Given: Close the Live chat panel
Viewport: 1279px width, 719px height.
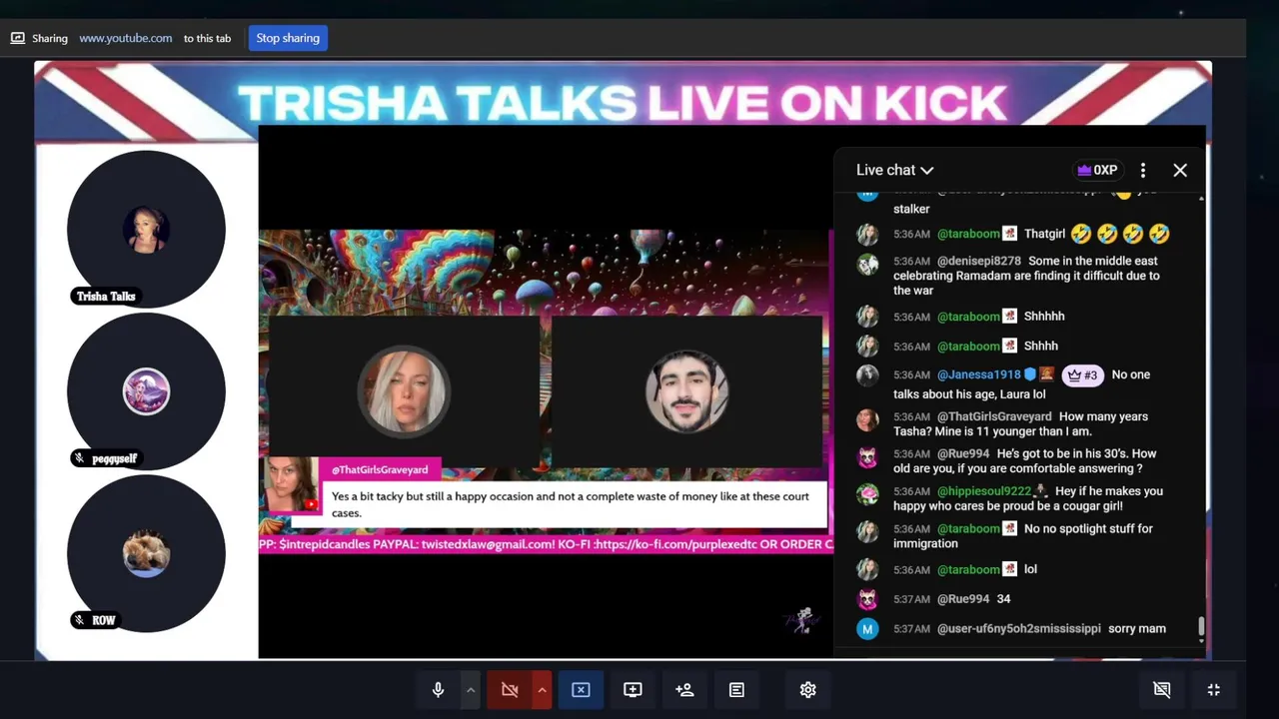Looking at the screenshot, I should [1180, 170].
